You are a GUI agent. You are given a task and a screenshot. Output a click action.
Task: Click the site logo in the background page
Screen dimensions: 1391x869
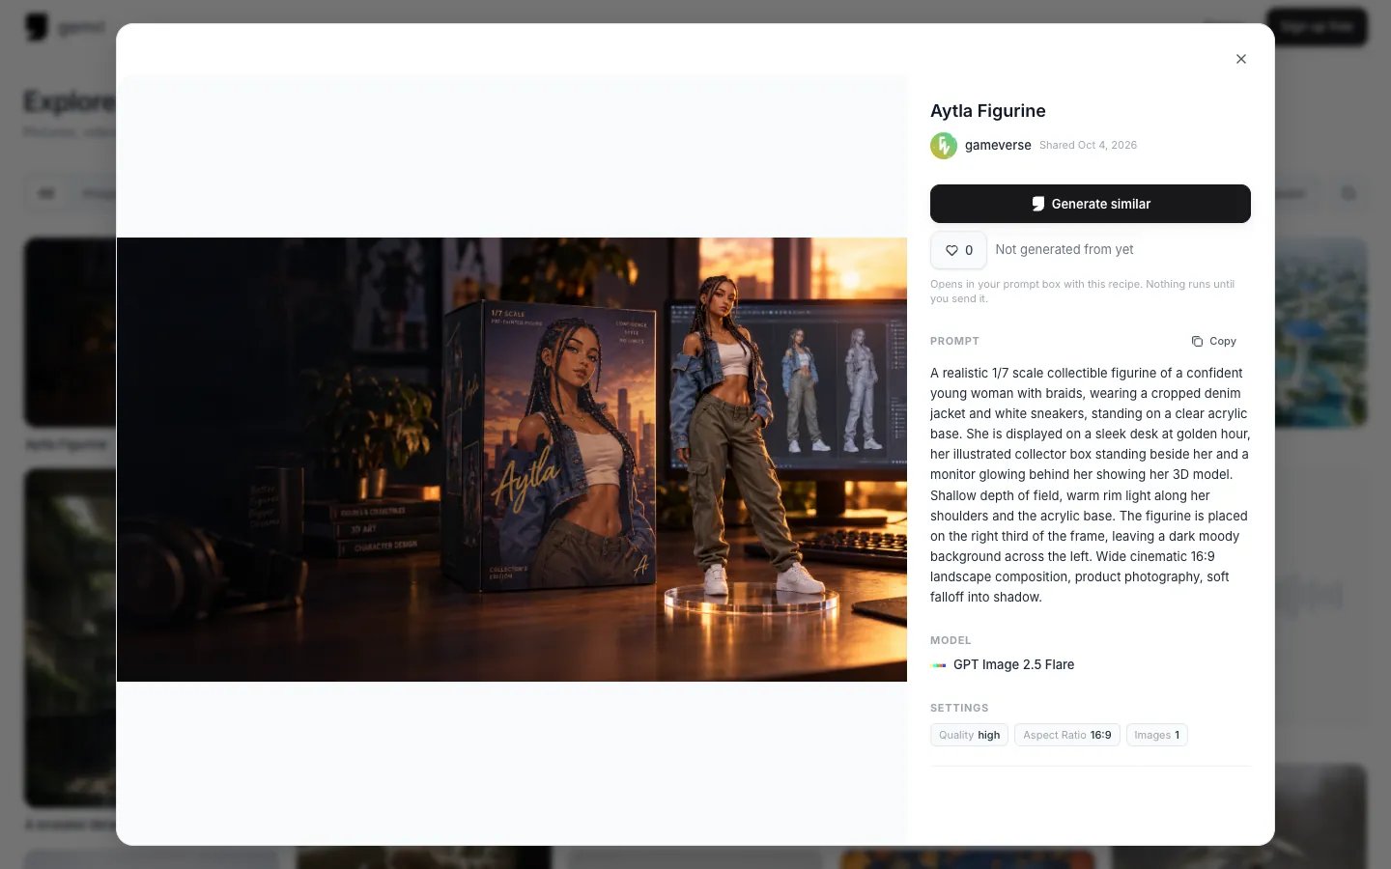click(37, 27)
